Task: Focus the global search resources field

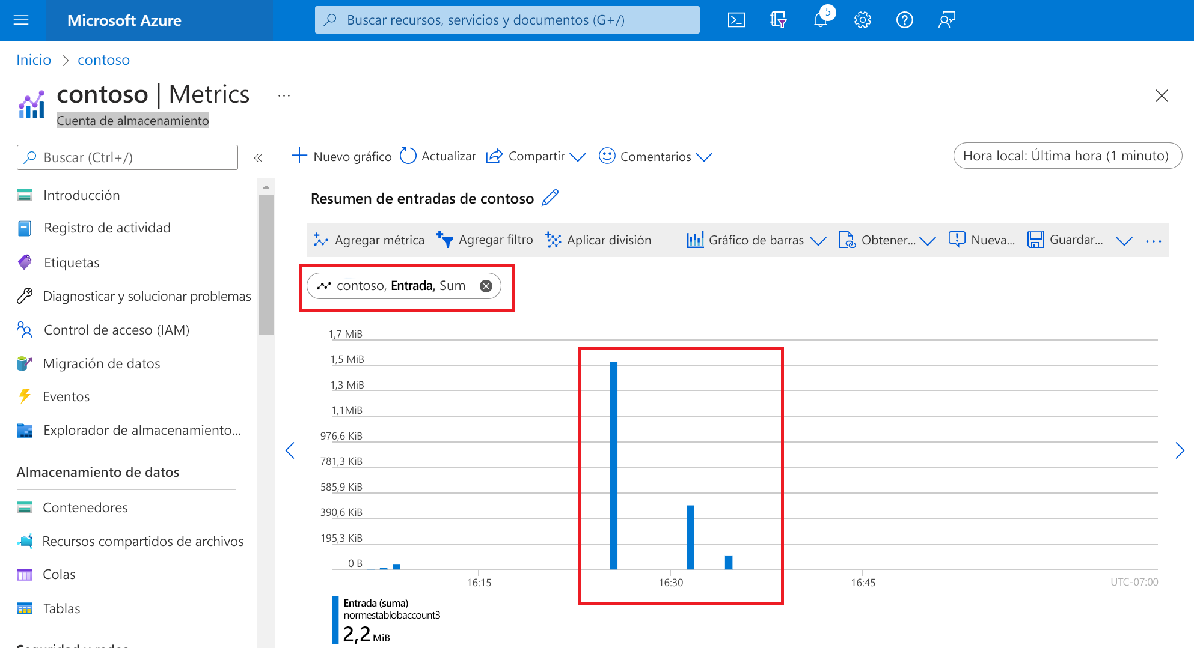Action: (507, 20)
